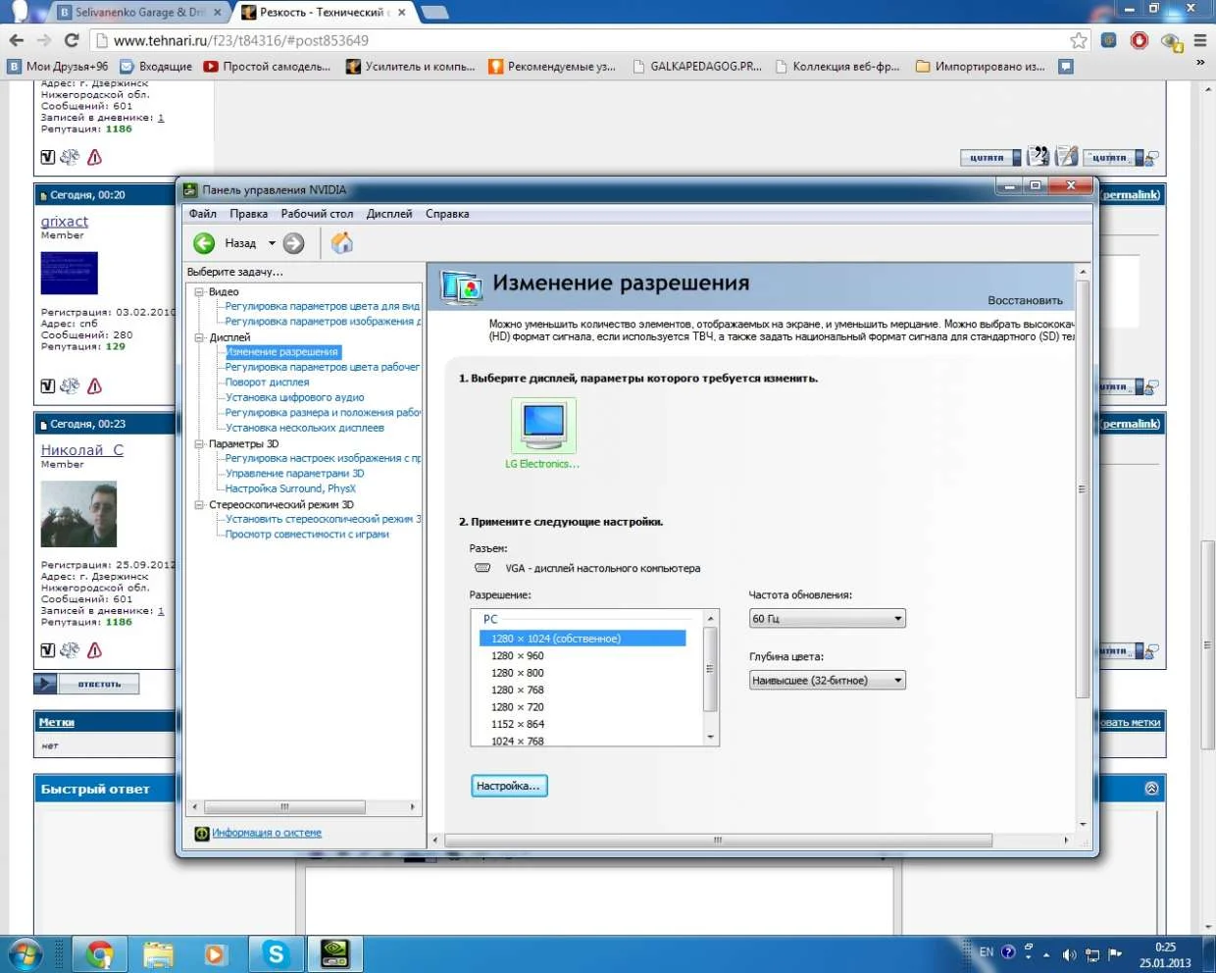Open Chrome menu hamburger icon

(x=1200, y=40)
